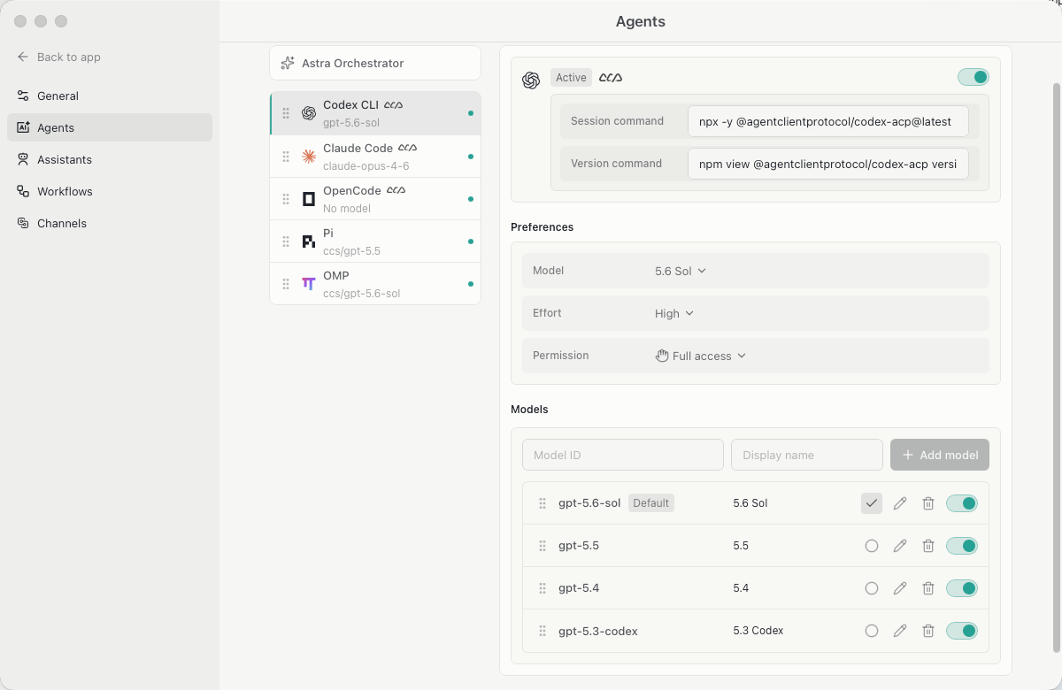The height and width of the screenshot is (690, 1062).
Task: Click the trash icon for gpt-5.3-codex
Action: (x=928, y=631)
